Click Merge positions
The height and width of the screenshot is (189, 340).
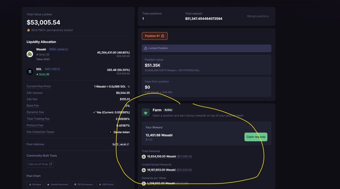point(258,16)
